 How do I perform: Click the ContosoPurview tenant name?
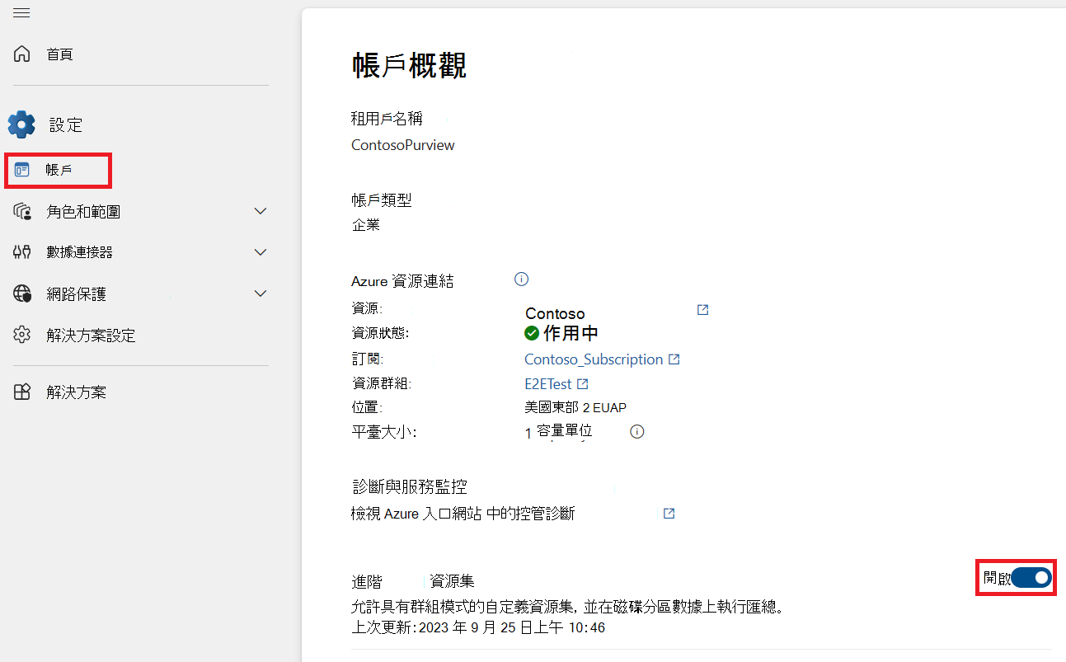click(403, 145)
